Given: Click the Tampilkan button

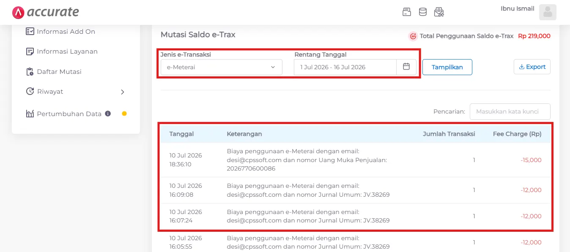Looking at the screenshot, I should tap(447, 67).
